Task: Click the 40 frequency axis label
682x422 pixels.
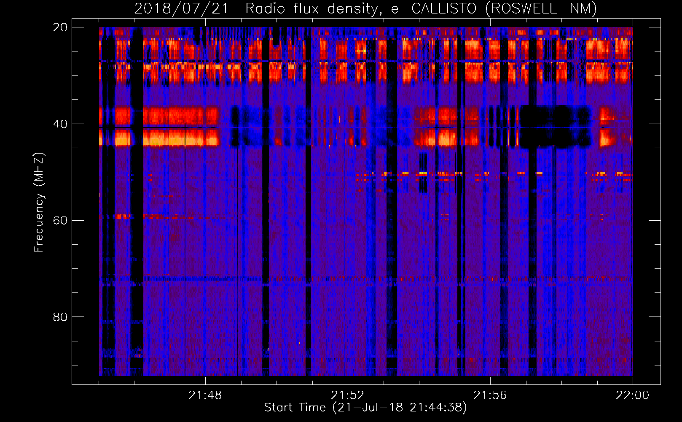Action: 60,124
